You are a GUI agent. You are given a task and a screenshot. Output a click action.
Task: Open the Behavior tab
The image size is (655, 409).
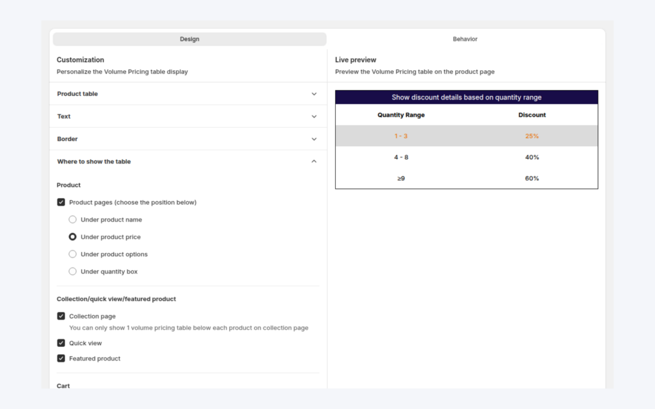pyautogui.click(x=465, y=39)
